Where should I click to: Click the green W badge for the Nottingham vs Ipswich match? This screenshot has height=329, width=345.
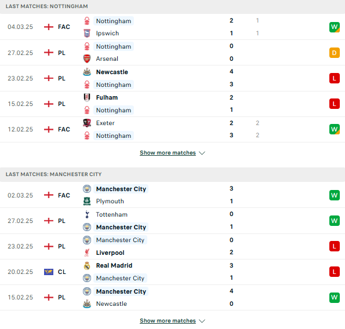(x=334, y=27)
